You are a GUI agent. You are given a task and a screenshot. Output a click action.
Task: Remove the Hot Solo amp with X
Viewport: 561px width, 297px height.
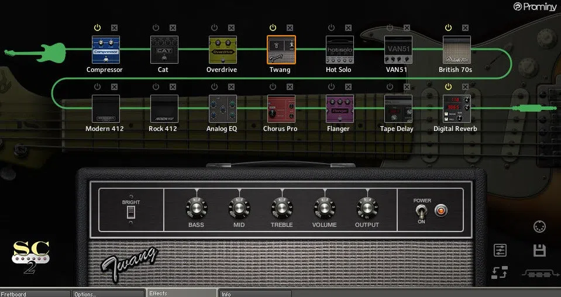point(348,27)
